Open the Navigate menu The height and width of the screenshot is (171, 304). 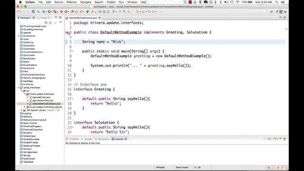tap(85, 2)
